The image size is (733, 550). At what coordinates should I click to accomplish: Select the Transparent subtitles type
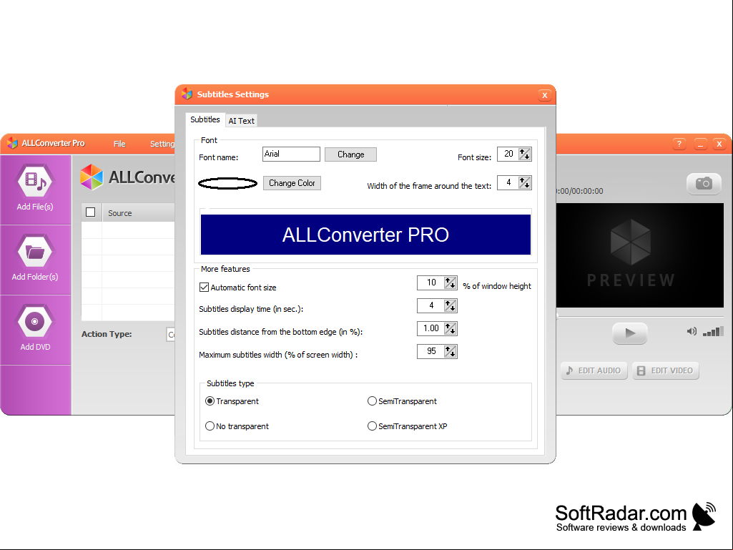pyautogui.click(x=210, y=401)
